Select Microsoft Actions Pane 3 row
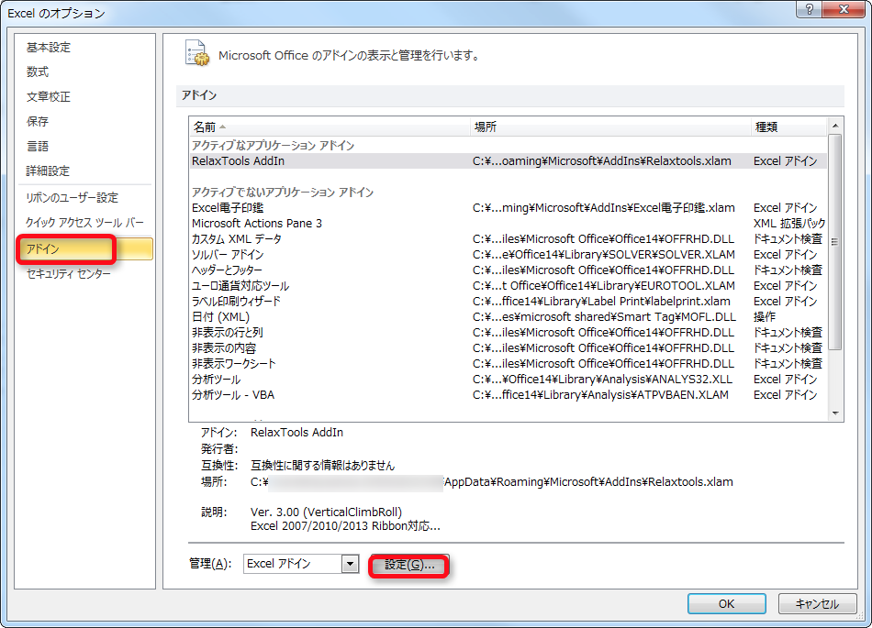The image size is (872, 628). [x=508, y=223]
